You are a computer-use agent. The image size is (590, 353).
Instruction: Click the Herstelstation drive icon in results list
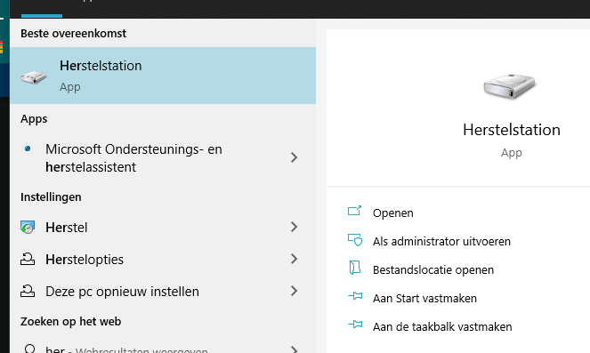tap(34, 77)
